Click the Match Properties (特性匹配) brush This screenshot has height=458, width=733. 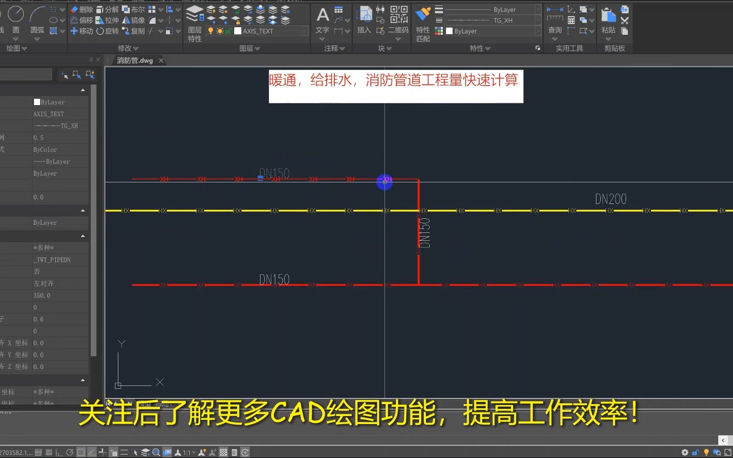coord(423,23)
